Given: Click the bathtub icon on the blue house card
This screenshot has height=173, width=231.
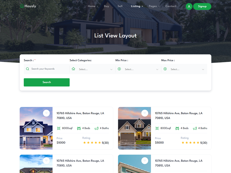Looking at the screenshot, I should (x=96, y=128).
